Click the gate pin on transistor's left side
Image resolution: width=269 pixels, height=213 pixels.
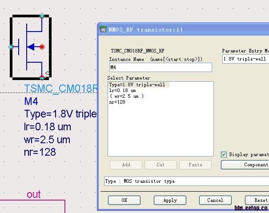pos(11,47)
